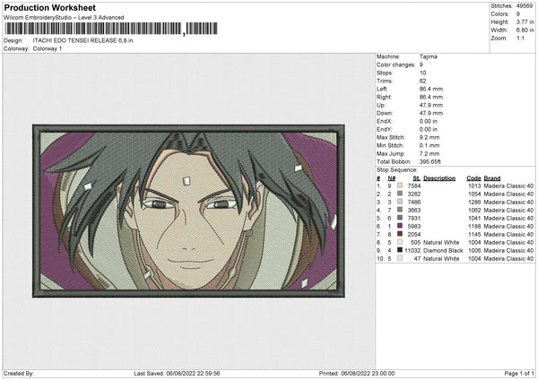Click design name 'ITACHI EDO TENSEI RELEASE 6,8 in'
Screen dimensions: 538x380
point(83,40)
